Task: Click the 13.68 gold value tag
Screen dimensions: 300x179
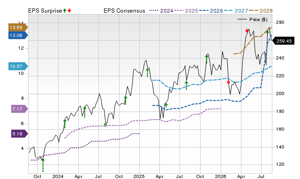Action: (x=18, y=27)
